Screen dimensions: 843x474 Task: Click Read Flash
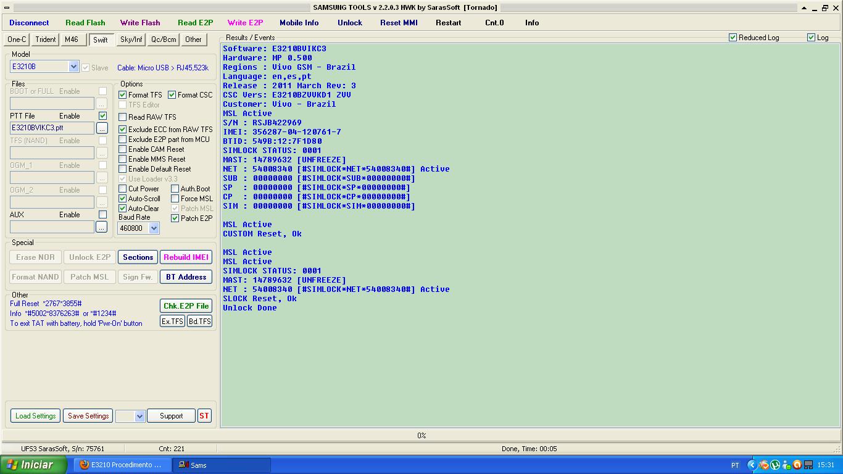pyautogui.click(x=85, y=23)
